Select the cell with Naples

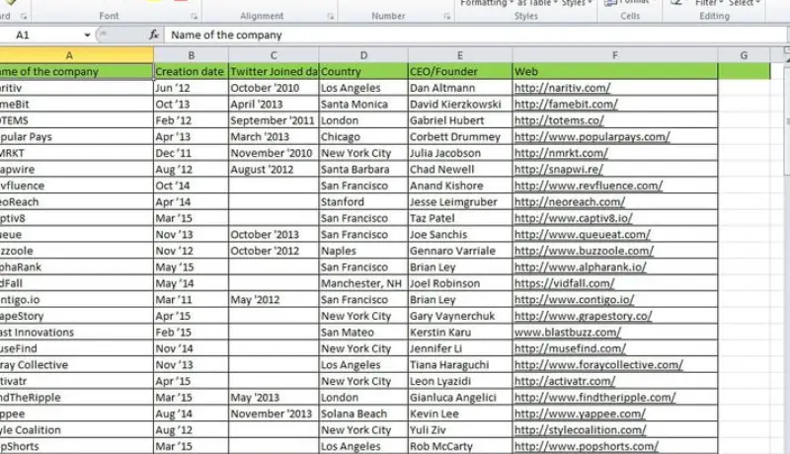tap(363, 251)
